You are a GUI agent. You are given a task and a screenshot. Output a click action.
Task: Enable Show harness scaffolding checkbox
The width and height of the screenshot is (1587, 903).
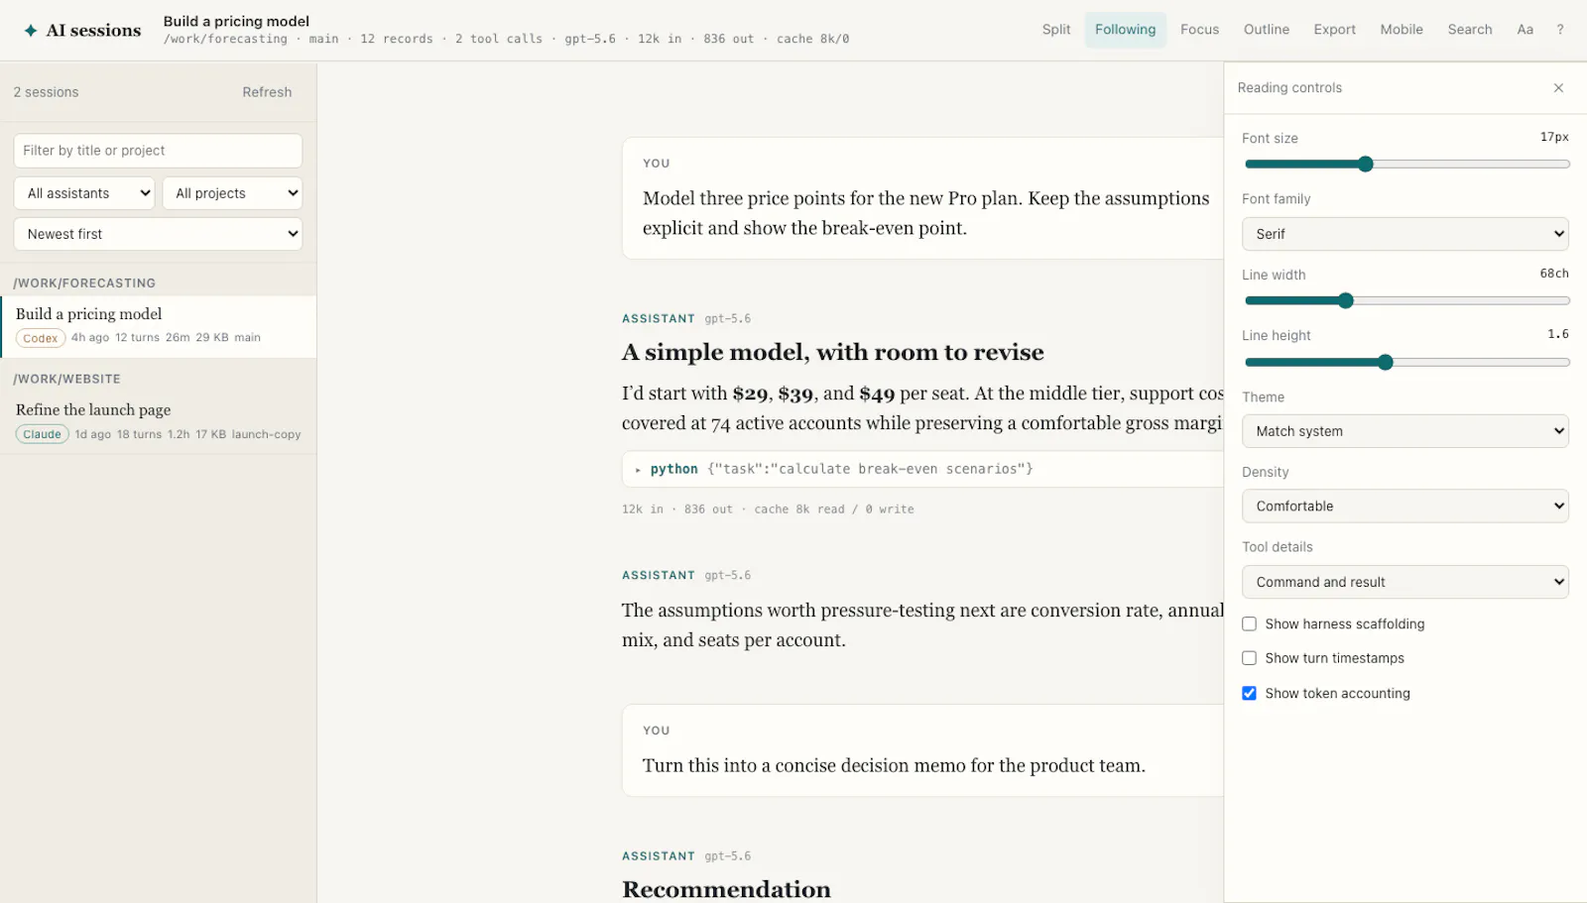pyautogui.click(x=1249, y=624)
